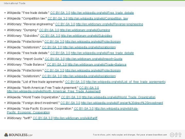
Task: Click CC BY-SA 3.0 after North American Free Trade Agreement
Action: click(89, 88)
